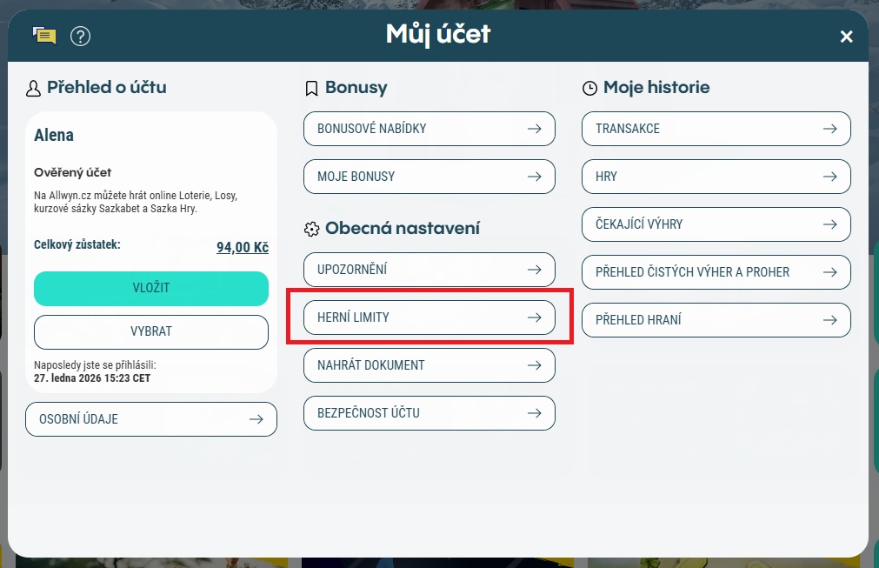Click the Přehled o účtu user icon
The width and height of the screenshot is (879, 568).
(x=34, y=88)
